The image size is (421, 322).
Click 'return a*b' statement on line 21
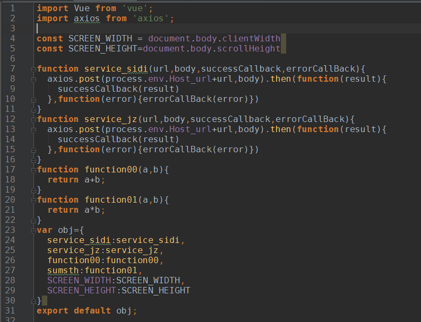tap(76, 210)
